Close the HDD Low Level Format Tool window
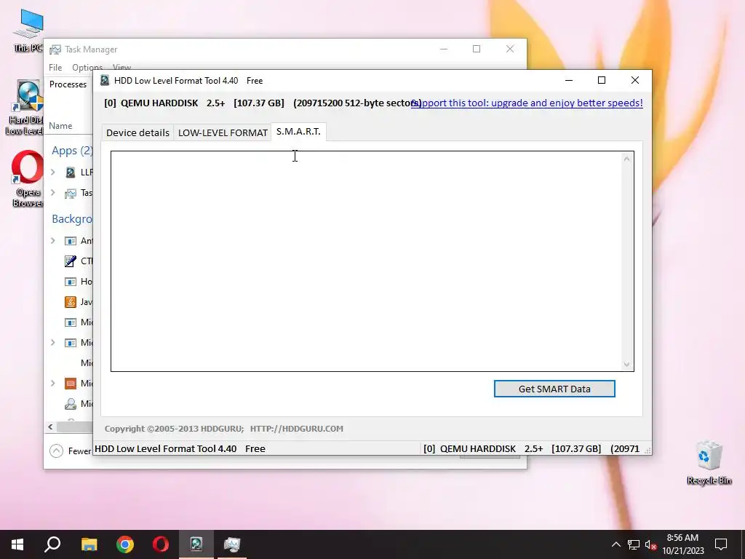Screen dimensions: 745x559 point(634,80)
